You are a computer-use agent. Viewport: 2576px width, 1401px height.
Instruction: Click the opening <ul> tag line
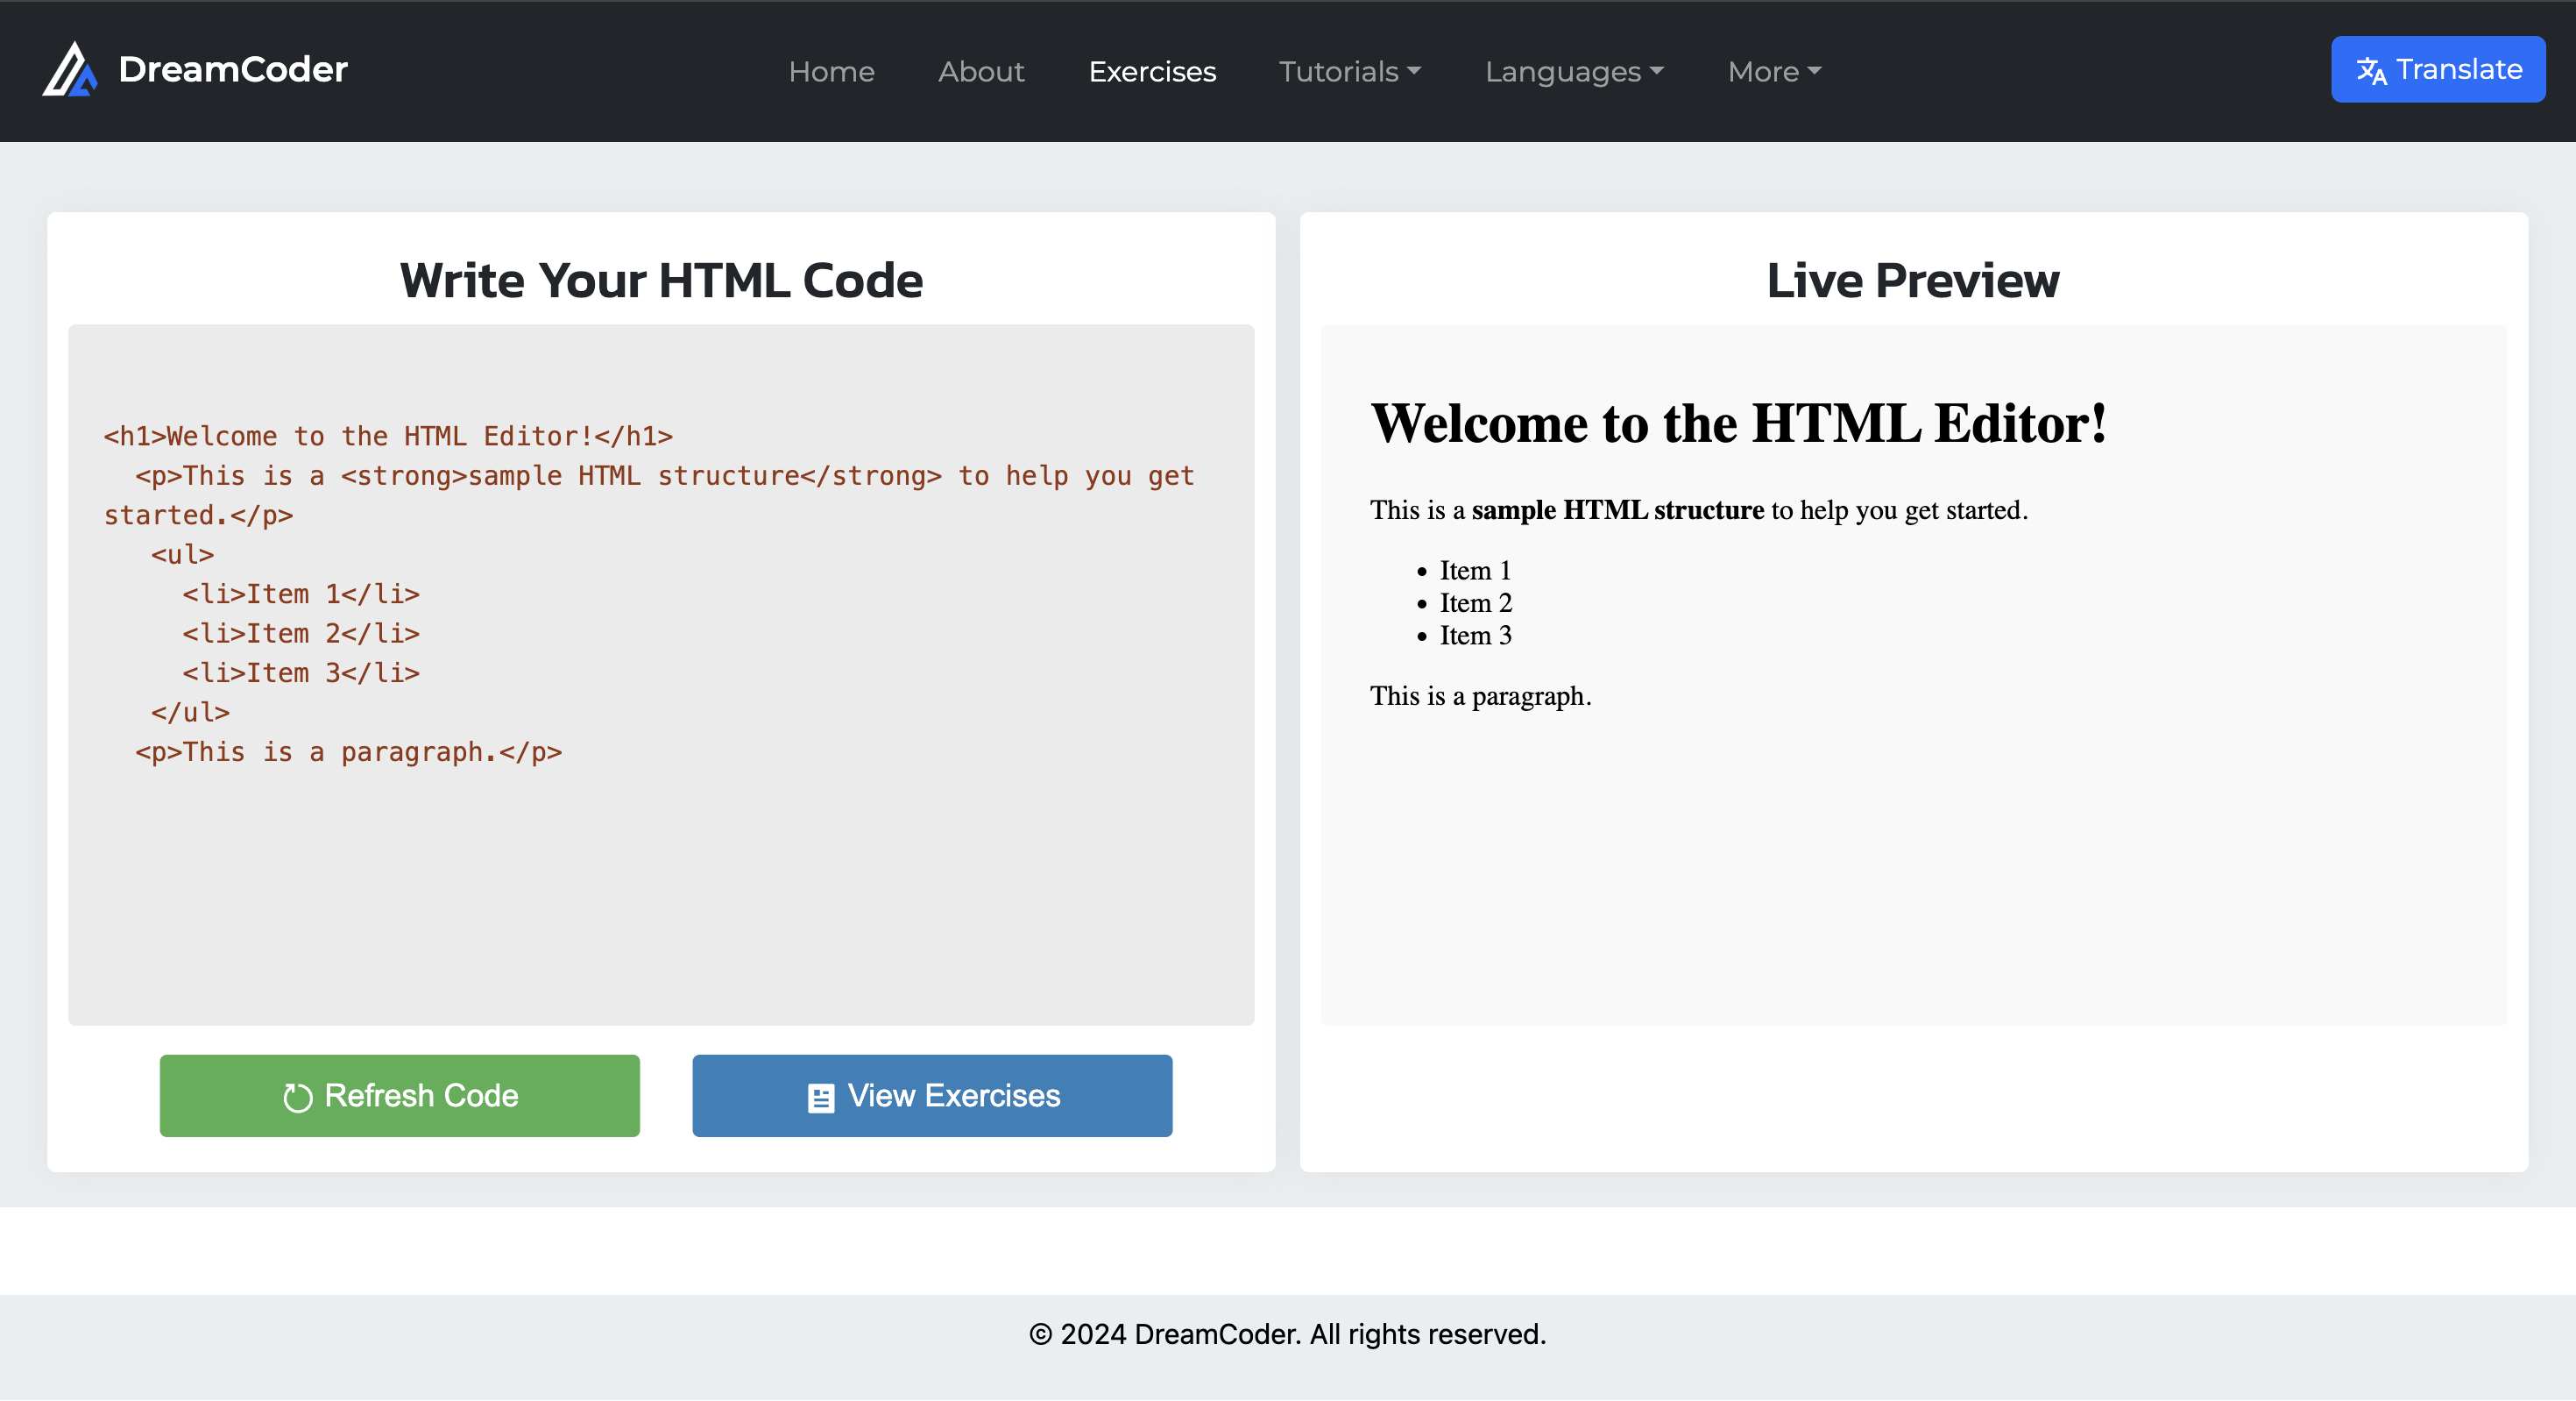click(182, 555)
